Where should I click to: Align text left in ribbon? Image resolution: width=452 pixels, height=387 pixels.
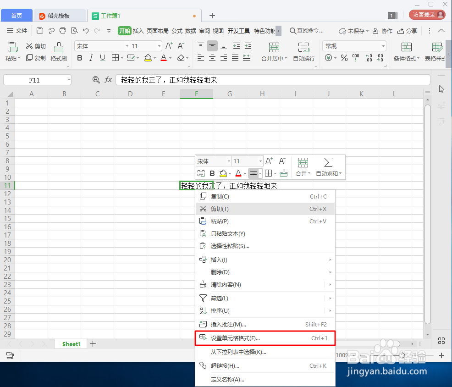pyautogui.click(x=201, y=58)
